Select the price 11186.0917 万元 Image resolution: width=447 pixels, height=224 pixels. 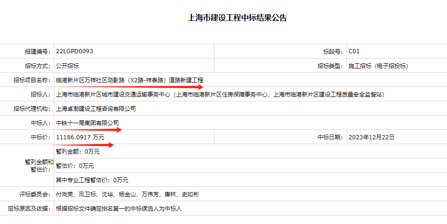[80, 137]
